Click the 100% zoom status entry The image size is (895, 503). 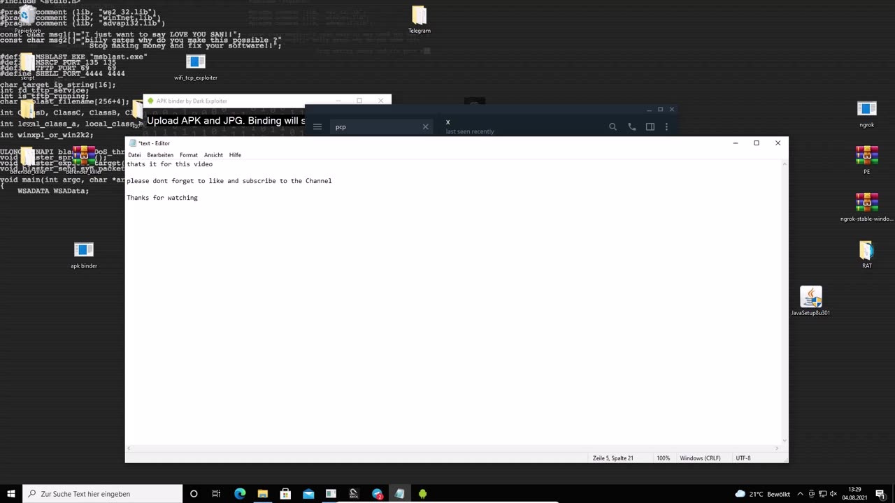click(x=663, y=458)
